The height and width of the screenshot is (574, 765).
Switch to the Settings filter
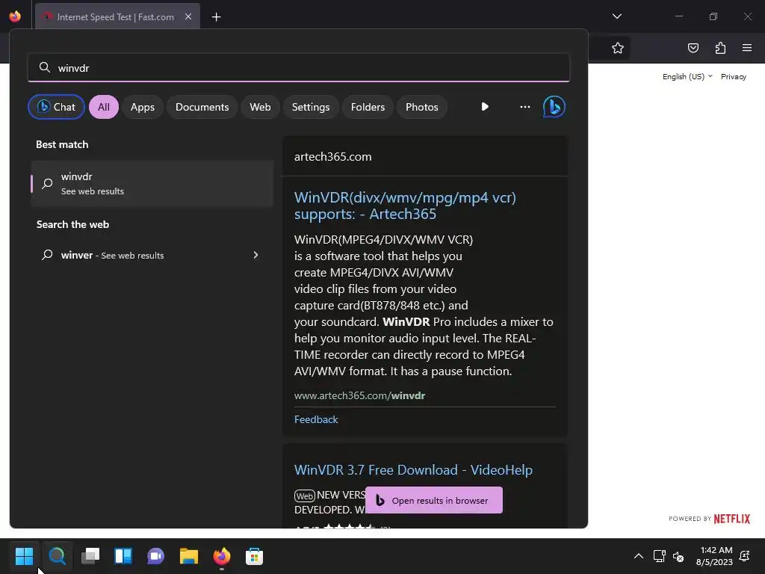coord(311,107)
